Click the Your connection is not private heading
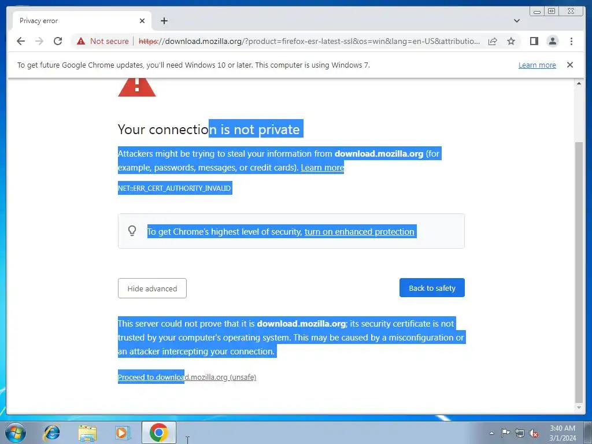 [x=209, y=129]
